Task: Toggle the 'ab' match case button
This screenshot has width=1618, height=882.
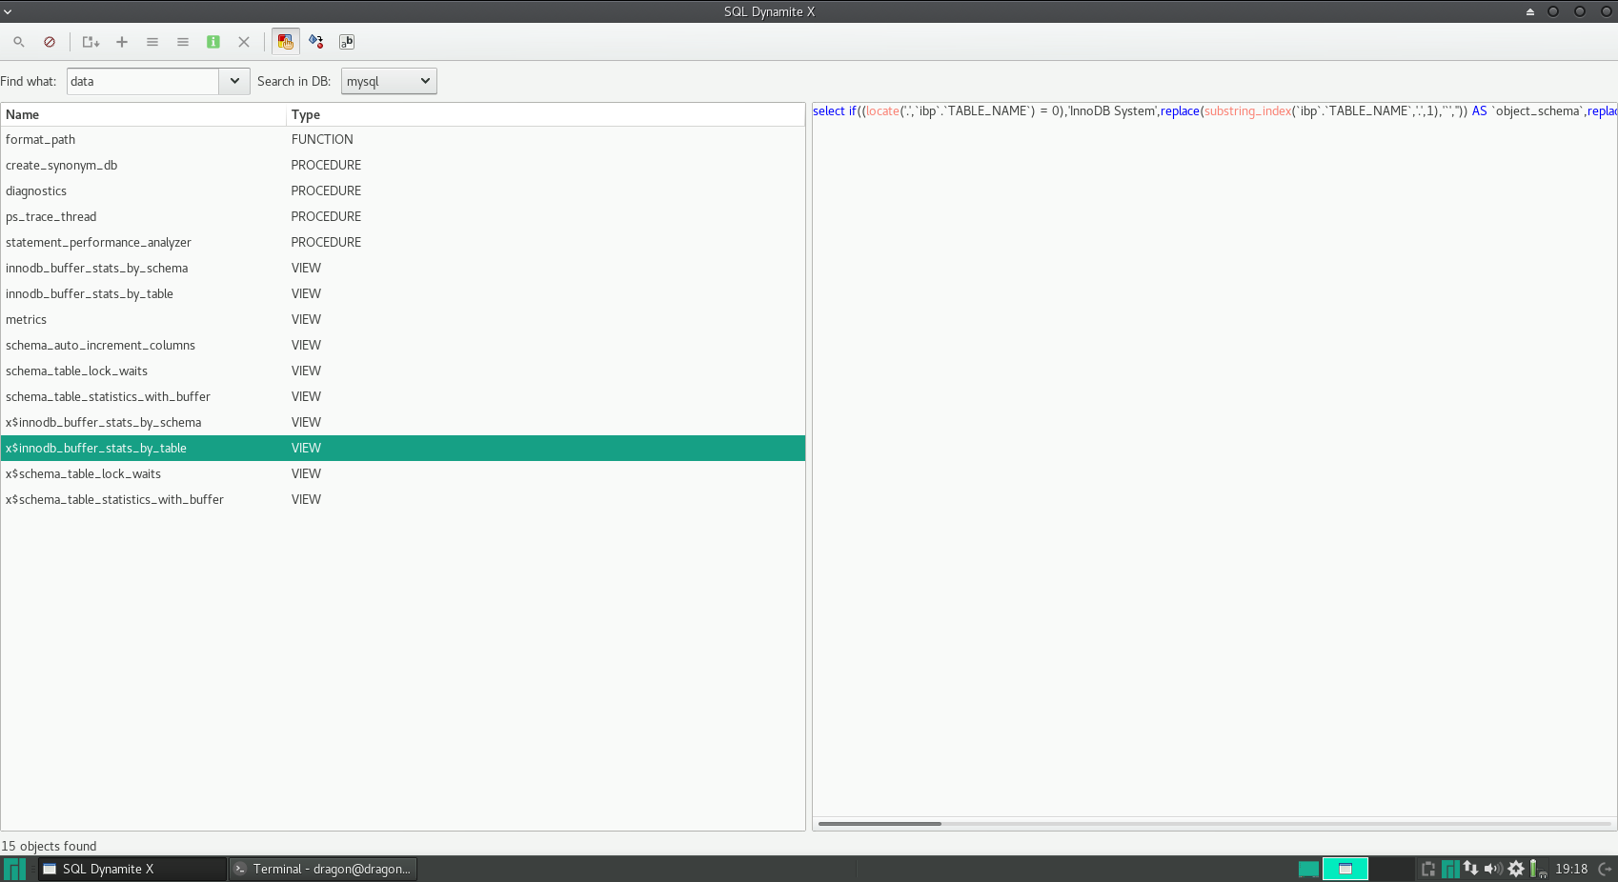Action: tap(347, 42)
